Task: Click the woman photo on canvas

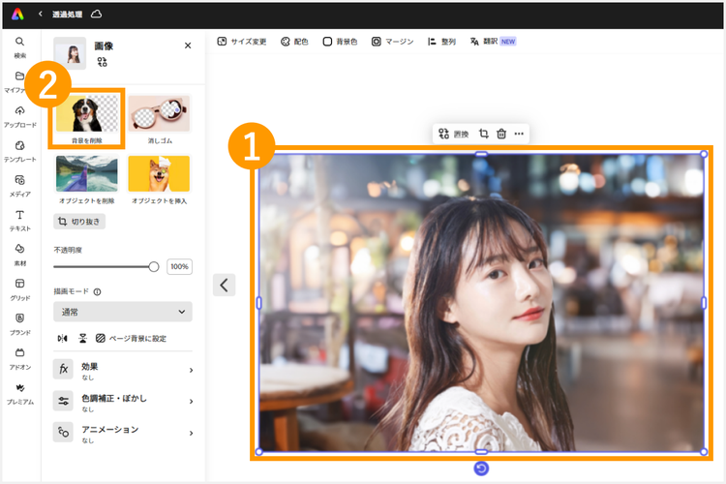Action: [481, 303]
